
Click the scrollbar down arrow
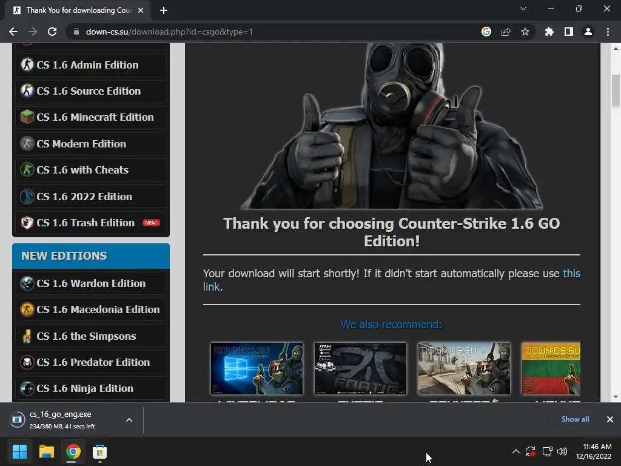click(x=616, y=397)
